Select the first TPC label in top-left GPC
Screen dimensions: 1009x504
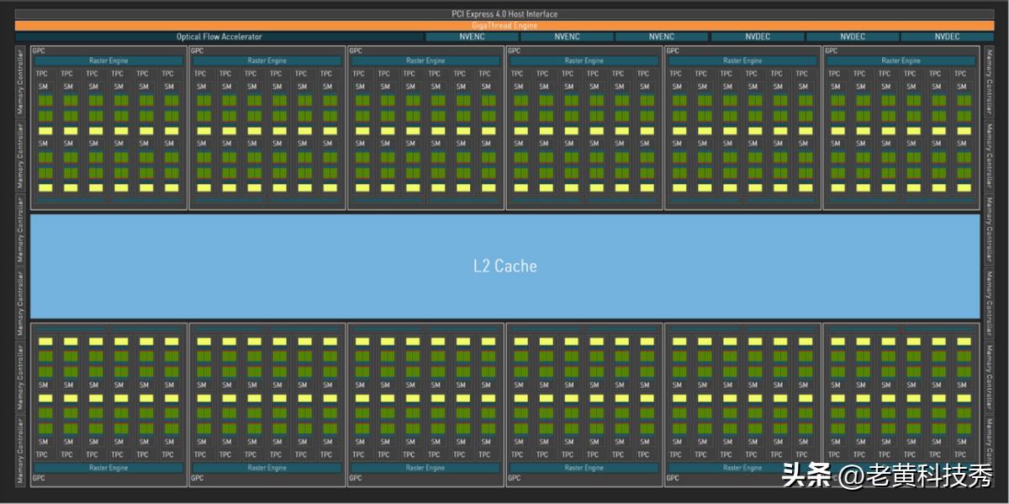pos(43,74)
